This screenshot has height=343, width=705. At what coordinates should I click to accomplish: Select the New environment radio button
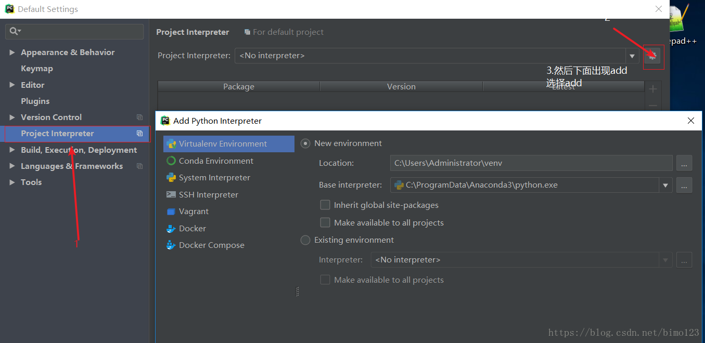[306, 143]
